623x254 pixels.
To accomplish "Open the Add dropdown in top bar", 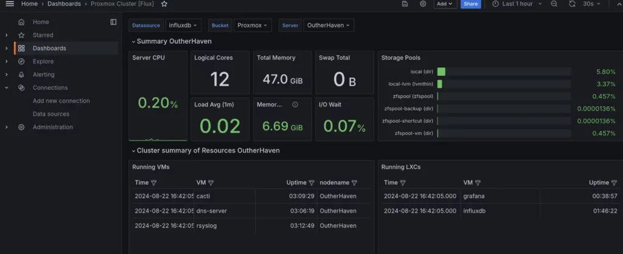I will coord(445,4).
